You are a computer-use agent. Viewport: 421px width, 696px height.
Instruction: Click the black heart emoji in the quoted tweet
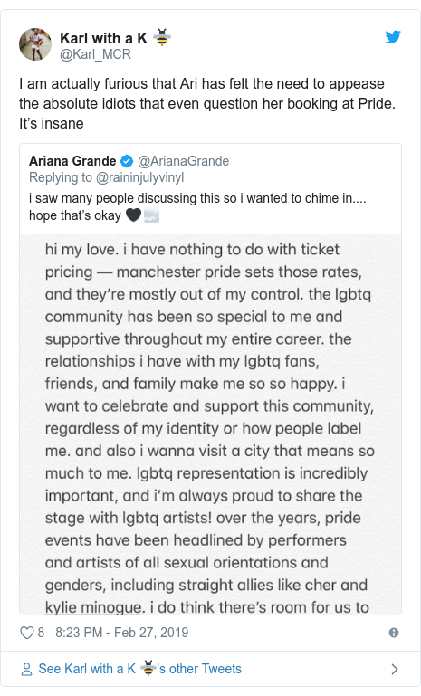133,215
